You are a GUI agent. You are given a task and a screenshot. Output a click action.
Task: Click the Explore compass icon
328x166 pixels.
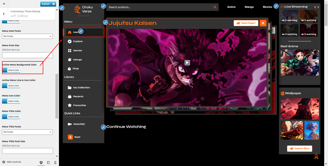70,41
